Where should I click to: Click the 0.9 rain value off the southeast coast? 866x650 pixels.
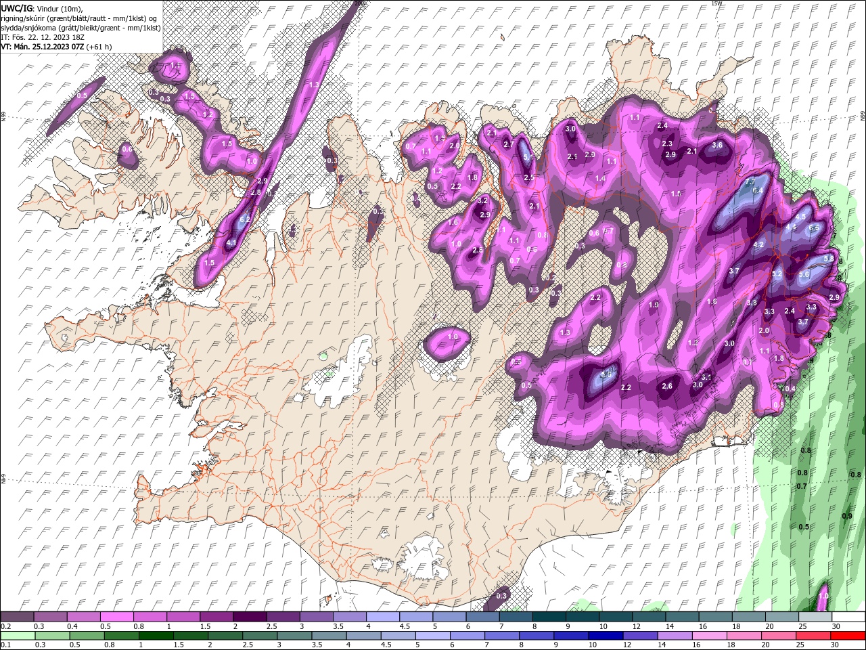(x=846, y=516)
